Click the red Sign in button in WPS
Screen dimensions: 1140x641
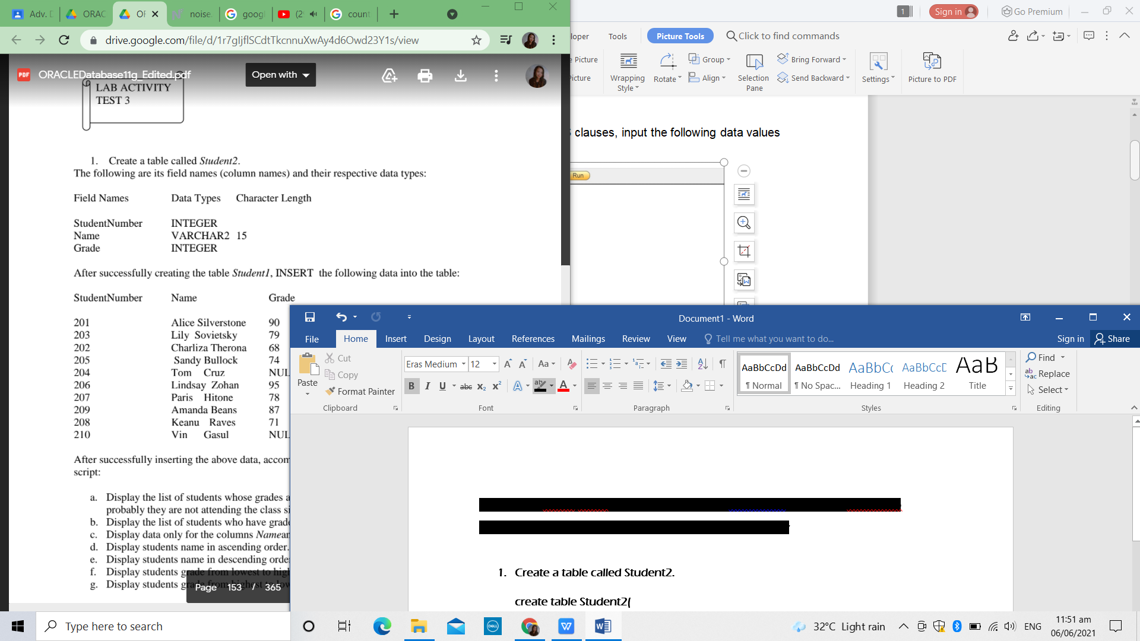(x=954, y=12)
